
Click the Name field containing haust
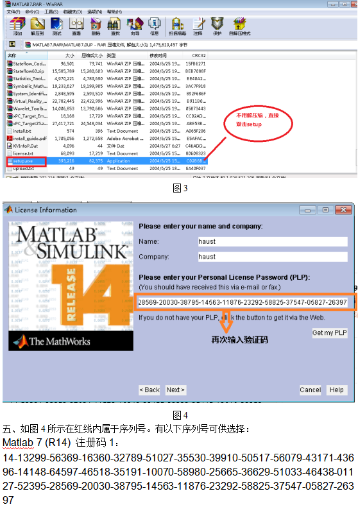click(x=273, y=241)
